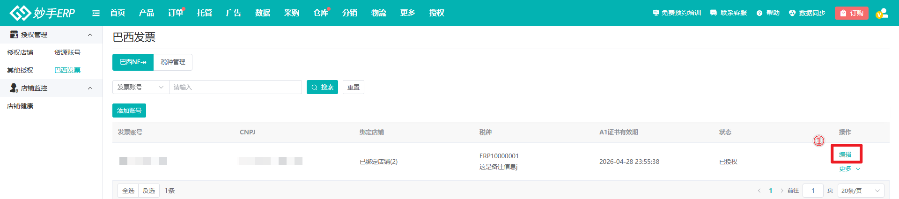
Task: Open the 采购 menu
Action: coord(292,13)
